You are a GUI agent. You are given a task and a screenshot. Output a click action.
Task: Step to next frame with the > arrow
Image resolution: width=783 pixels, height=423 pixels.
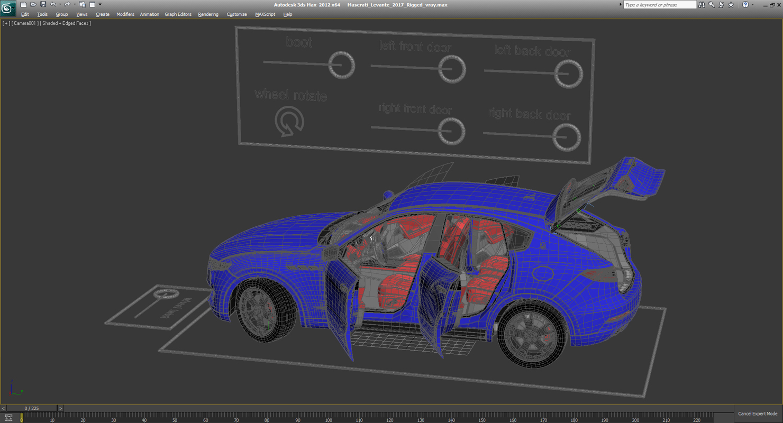point(60,408)
